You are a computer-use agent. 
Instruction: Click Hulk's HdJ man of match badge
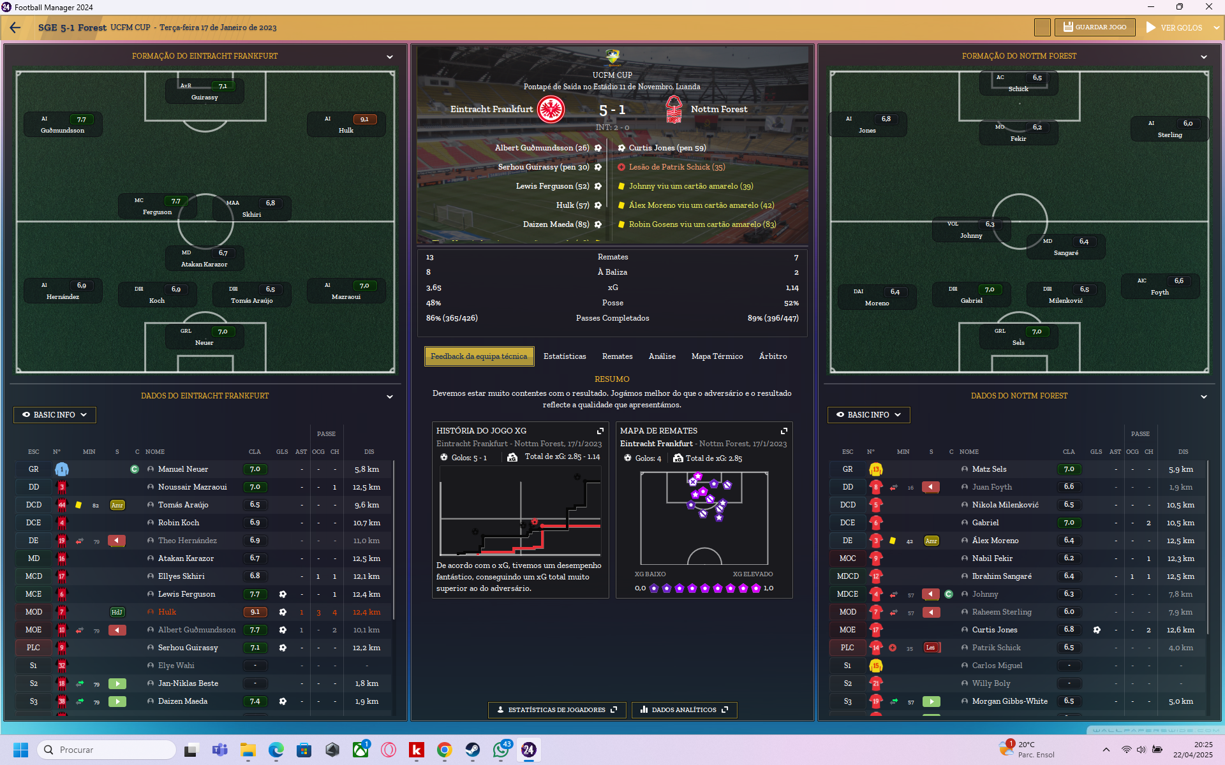pyautogui.click(x=117, y=612)
